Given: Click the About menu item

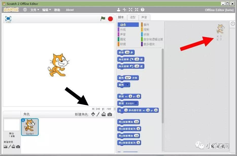Looking at the screenshot, I should click(x=70, y=10).
